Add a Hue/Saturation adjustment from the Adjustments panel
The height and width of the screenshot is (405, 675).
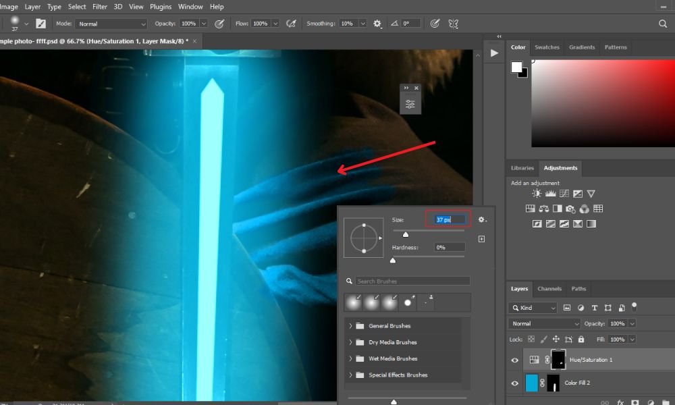pos(531,209)
